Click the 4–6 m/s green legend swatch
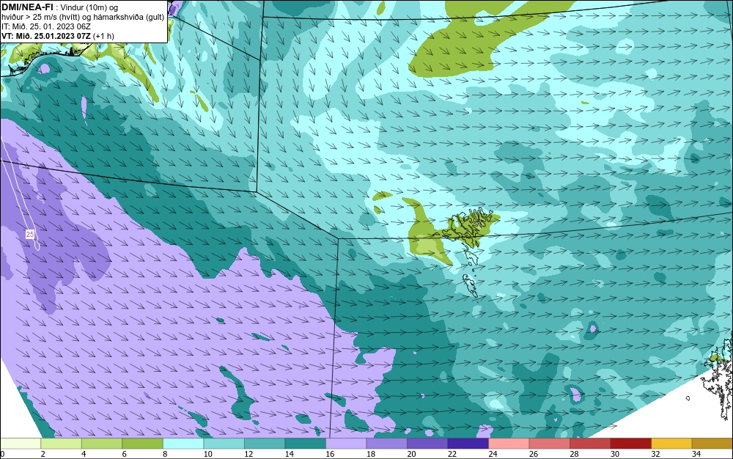The image size is (733, 459). [102, 444]
